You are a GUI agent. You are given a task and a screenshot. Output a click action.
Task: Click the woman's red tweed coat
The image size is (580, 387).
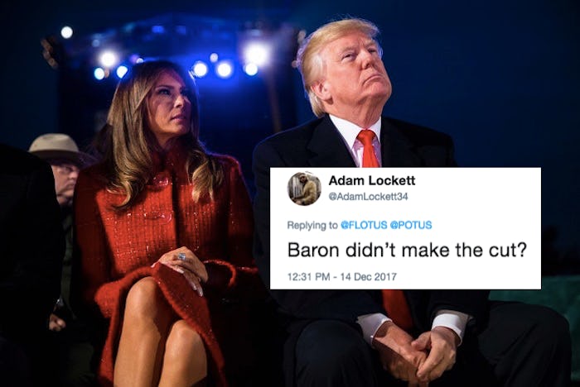click(159, 229)
